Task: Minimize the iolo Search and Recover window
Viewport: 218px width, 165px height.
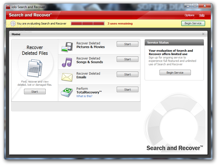Action: (x=188, y=6)
